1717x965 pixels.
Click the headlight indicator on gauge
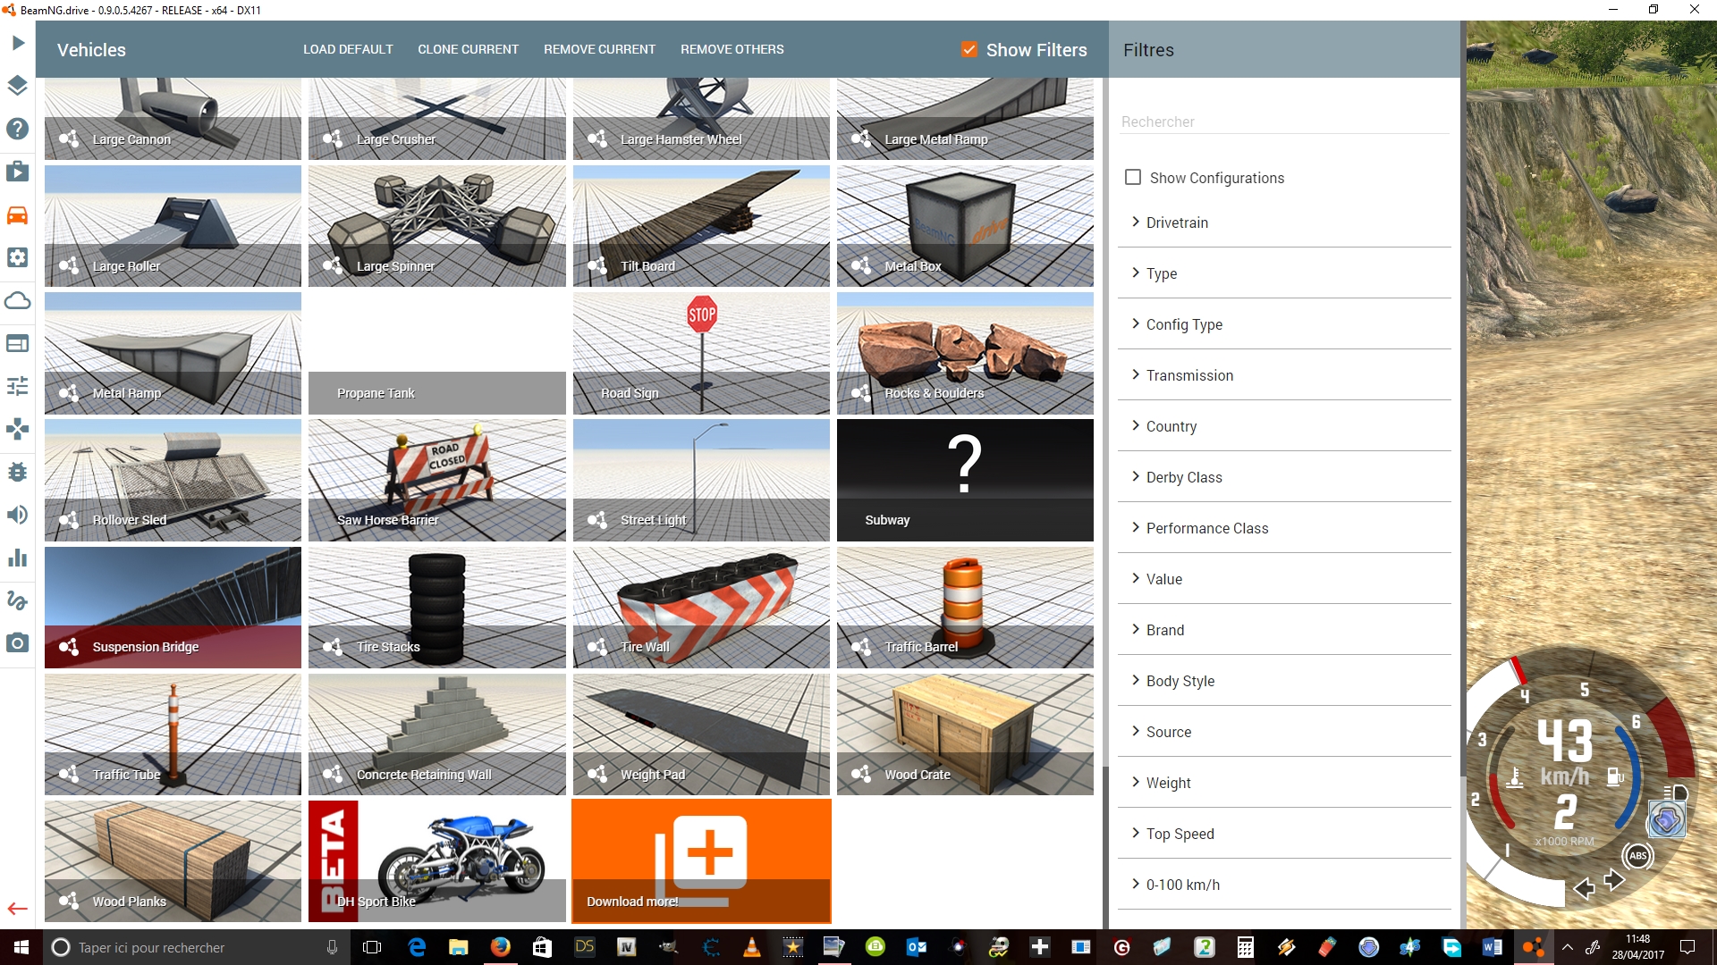click(1675, 793)
